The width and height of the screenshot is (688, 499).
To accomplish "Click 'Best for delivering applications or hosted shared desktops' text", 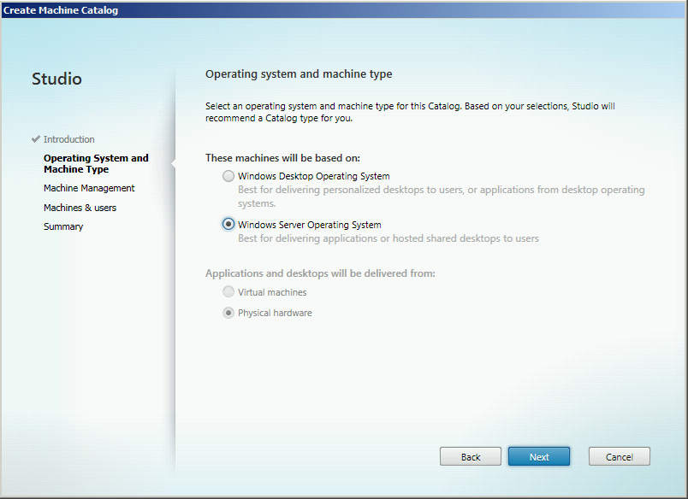I will tap(388, 238).
